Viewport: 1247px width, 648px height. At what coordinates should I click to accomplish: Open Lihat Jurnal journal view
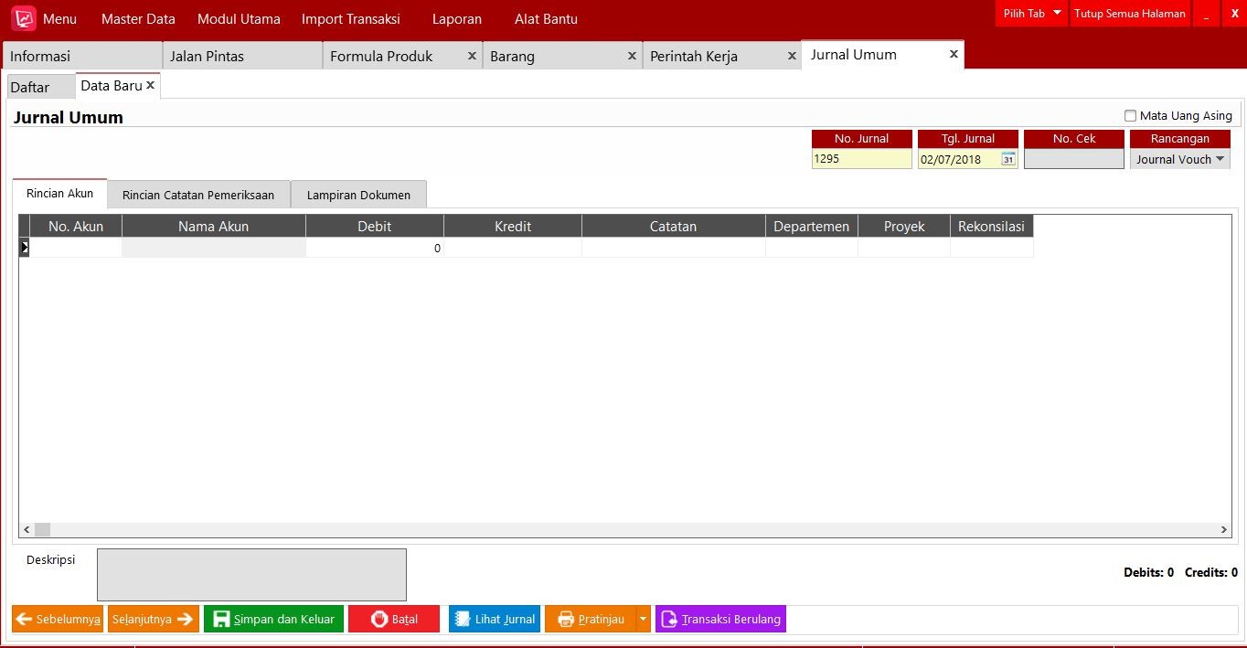click(494, 619)
